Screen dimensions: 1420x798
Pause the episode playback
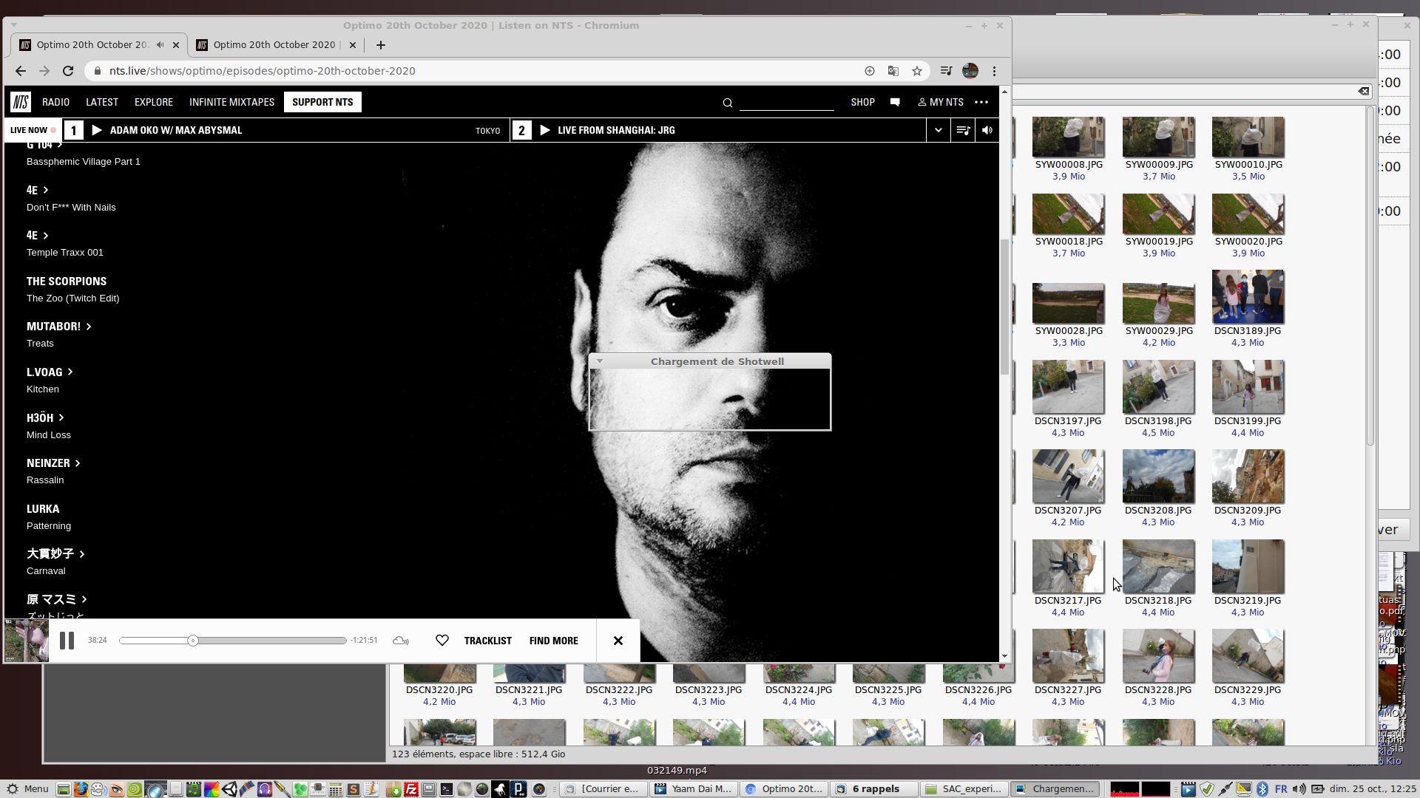click(67, 641)
